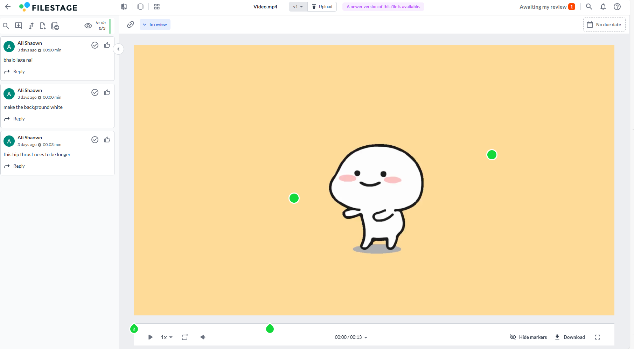Click the Upload button
Viewport: 634px width, 349px height.
coord(322,7)
